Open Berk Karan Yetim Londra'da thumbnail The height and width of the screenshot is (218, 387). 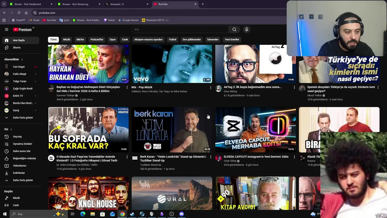(x=172, y=130)
